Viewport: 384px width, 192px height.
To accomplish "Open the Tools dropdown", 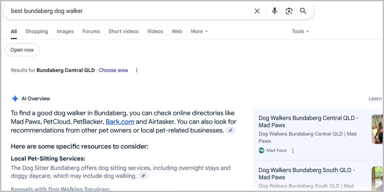I will pos(300,31).
